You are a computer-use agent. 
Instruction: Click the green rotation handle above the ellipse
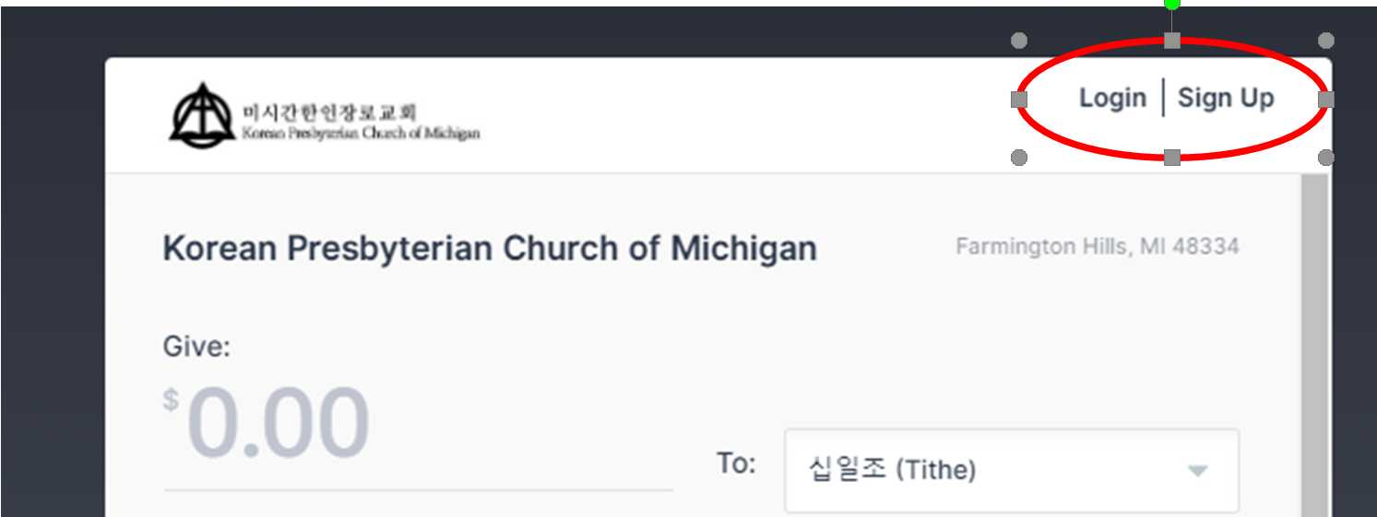coord(1172,4)
